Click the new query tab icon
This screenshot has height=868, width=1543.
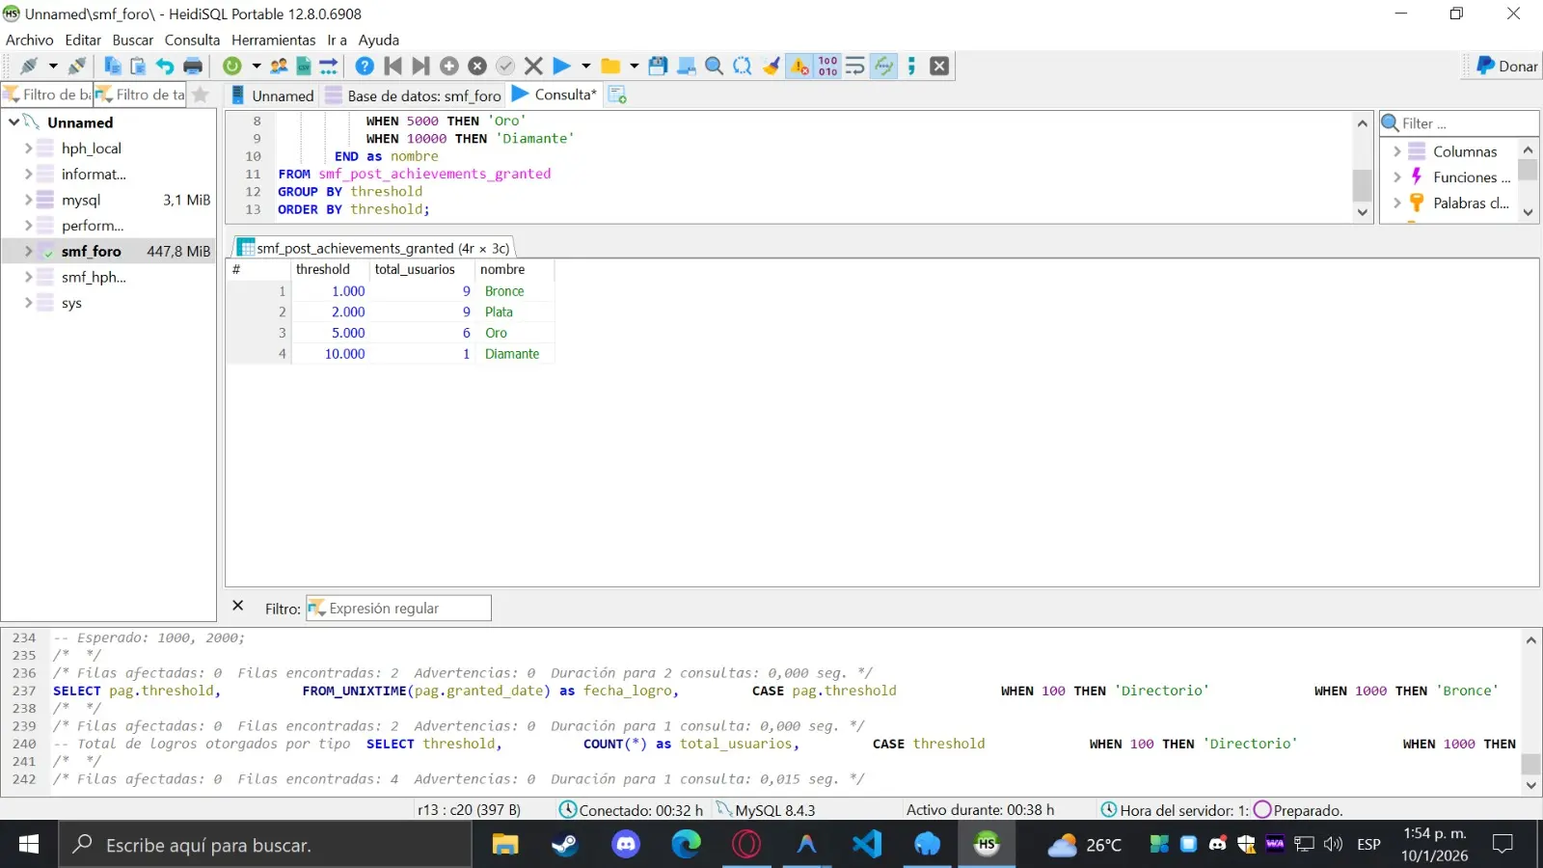pyautogui.click(x=617, y=95)
